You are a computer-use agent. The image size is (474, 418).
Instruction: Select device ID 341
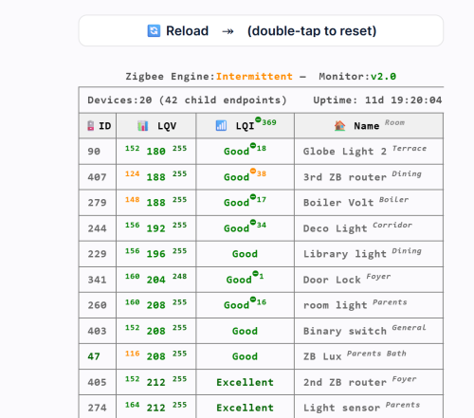pyautogui.click(x=97, y=280)
